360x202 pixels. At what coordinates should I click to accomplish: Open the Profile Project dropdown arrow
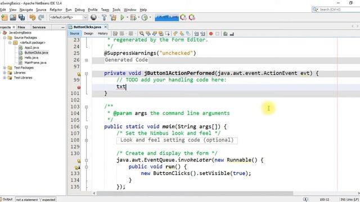(150, 17)
